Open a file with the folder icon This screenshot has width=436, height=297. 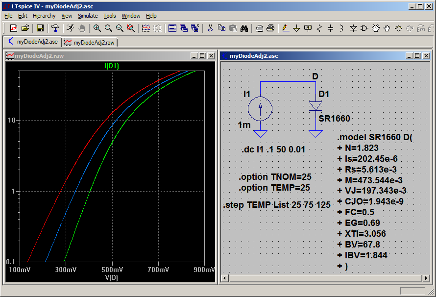[25, 28]
